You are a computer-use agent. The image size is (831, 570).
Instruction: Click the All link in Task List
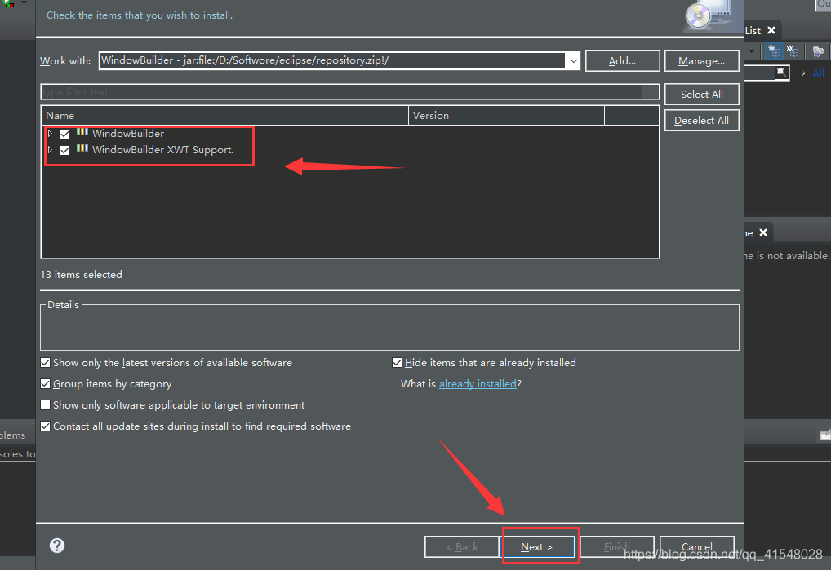coord(818,73)
